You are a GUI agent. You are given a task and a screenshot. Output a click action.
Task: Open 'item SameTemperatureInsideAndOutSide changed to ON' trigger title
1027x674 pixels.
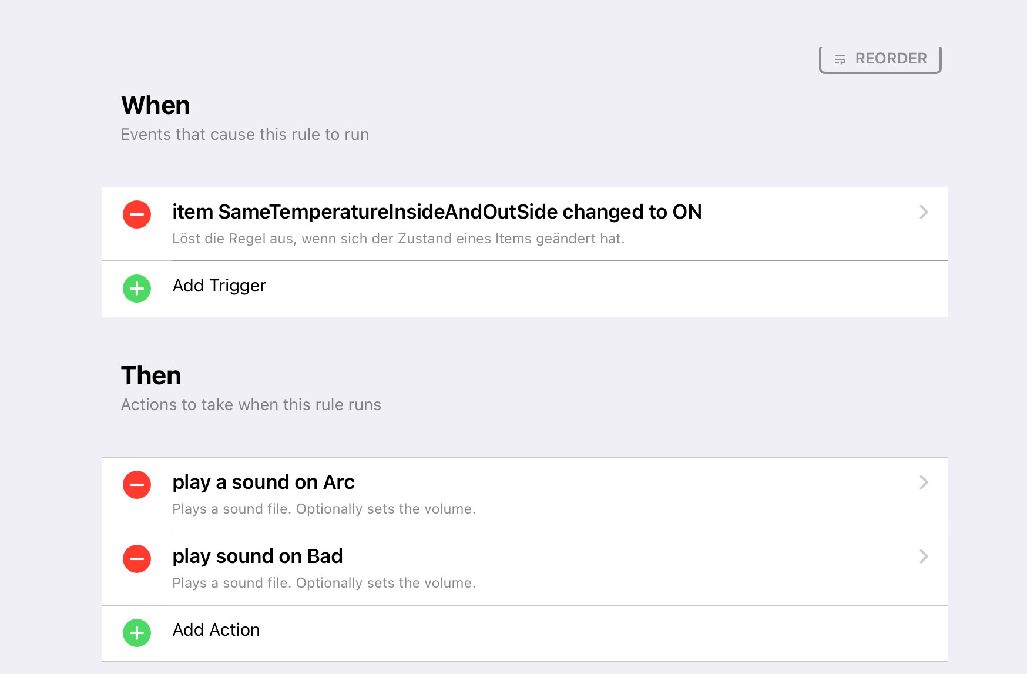pos(437,212)
